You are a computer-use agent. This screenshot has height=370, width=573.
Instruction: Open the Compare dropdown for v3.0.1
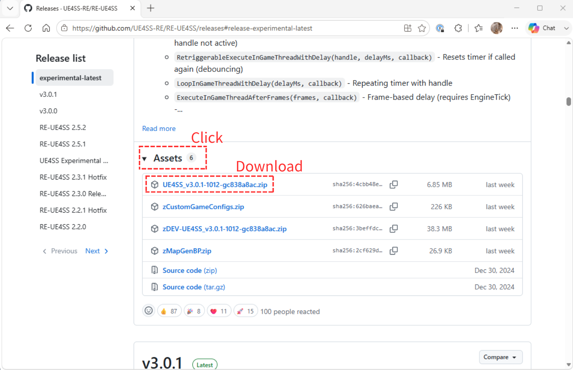point(501,357)
